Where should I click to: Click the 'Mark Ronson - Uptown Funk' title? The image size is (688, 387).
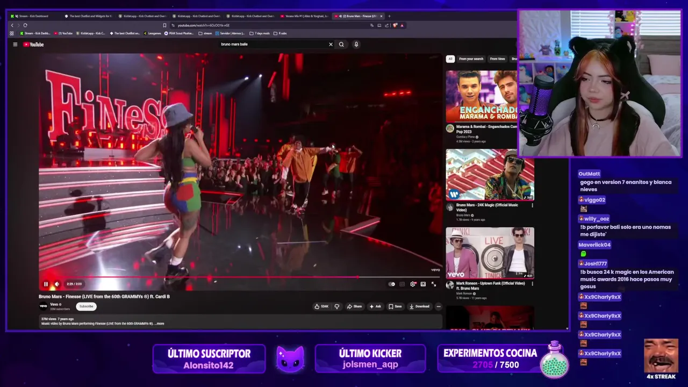click(x=491, y=286)
